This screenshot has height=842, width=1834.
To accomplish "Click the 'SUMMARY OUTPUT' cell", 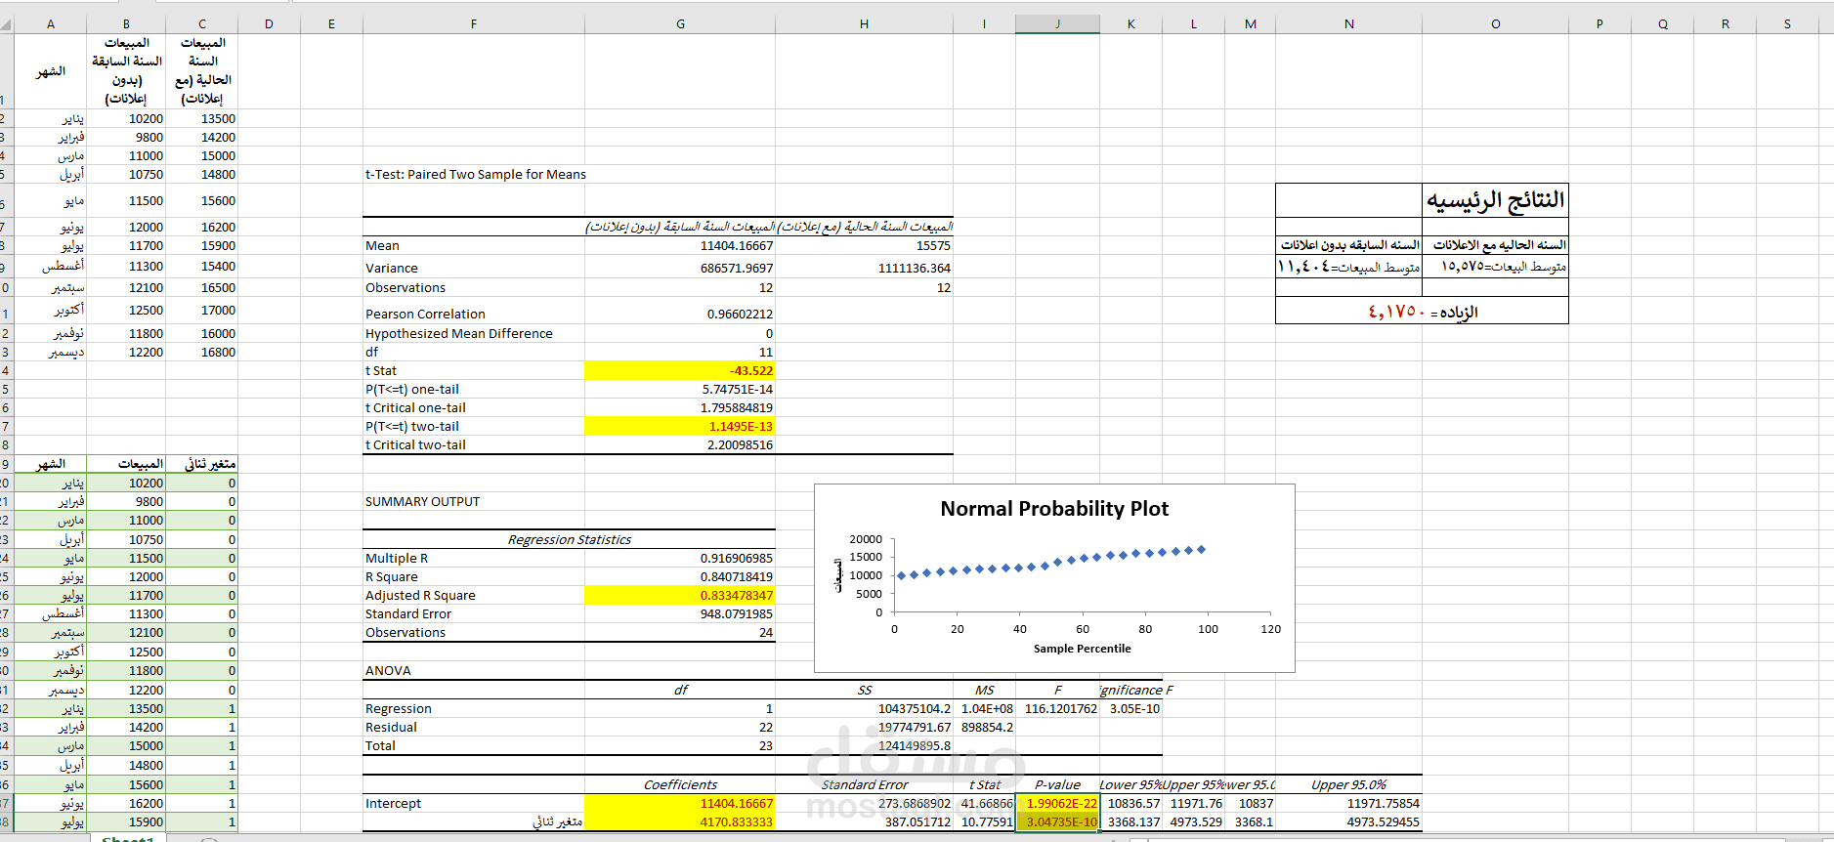I will [474, 502].
